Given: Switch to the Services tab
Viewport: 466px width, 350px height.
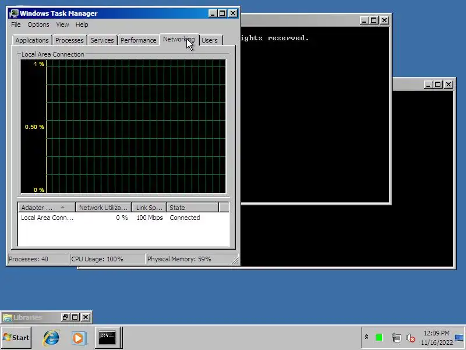Looking at the screenshot, I should 102,40.
